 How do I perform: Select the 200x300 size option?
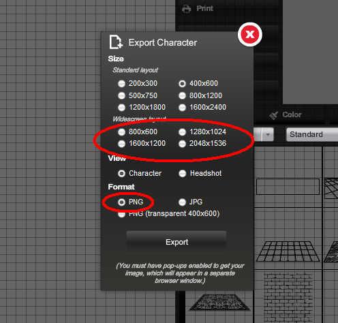pyautogui.click(x=121, y=84)
